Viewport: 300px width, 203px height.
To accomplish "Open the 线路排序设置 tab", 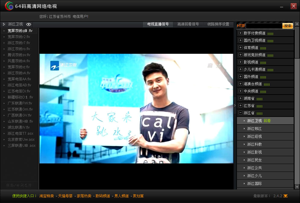I will click(x=218, y=24).
